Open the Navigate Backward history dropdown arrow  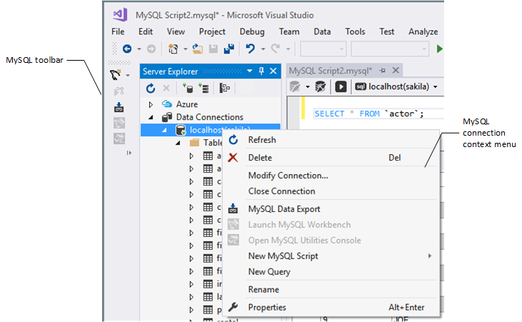pos(139,49)
